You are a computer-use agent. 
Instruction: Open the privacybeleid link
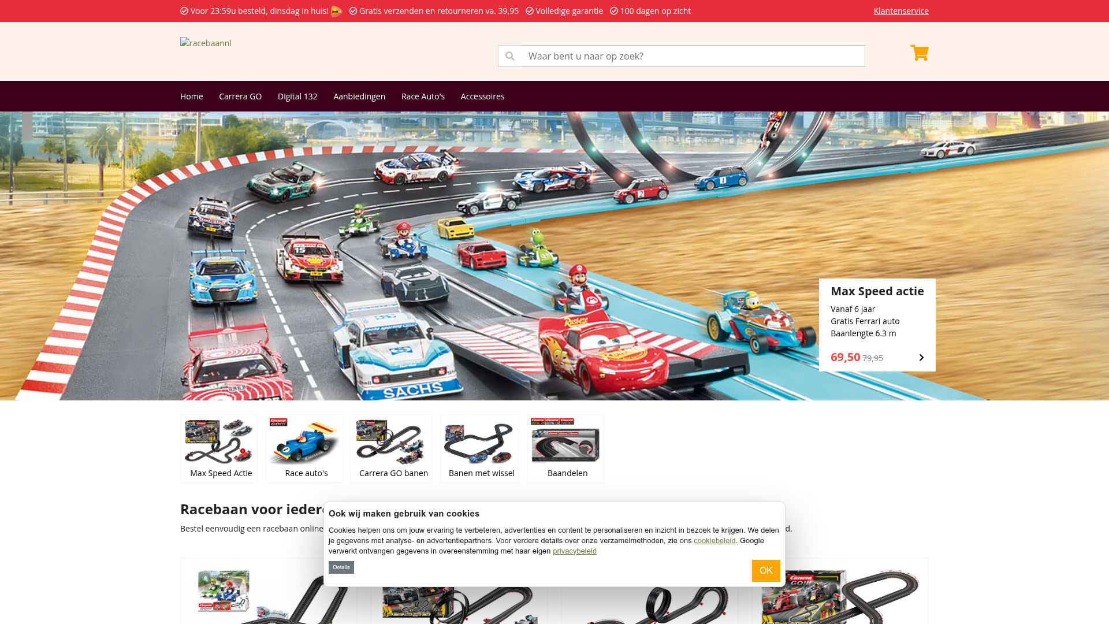click(x=575, y=551)
